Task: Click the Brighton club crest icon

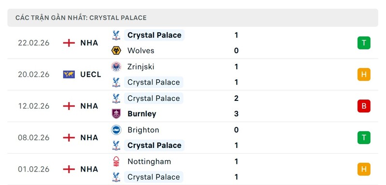Action: (x=116, y=130)
